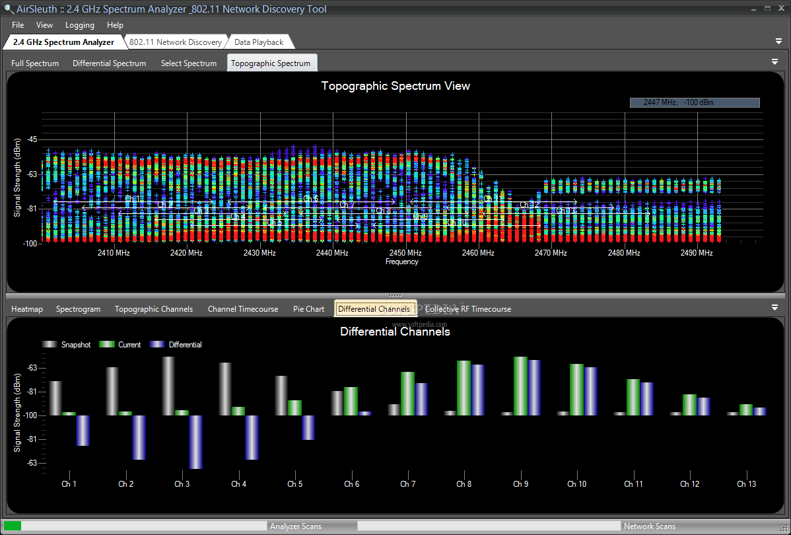Click the Differential legend swatch
Viewport: 791px width, 535px height.
(x=158, y=345)
